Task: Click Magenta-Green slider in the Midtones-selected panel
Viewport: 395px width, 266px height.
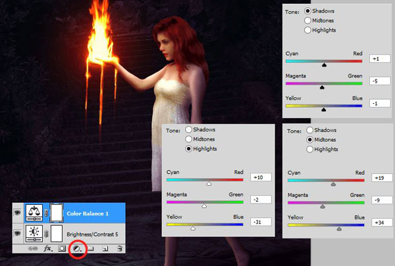Action: coord(326,203)
